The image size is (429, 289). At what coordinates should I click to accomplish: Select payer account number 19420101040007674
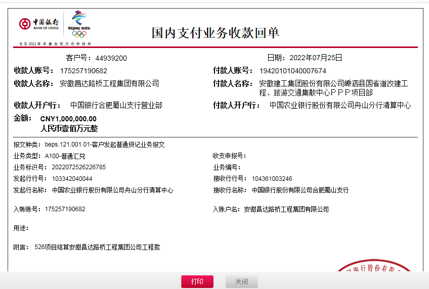point(292,71)
